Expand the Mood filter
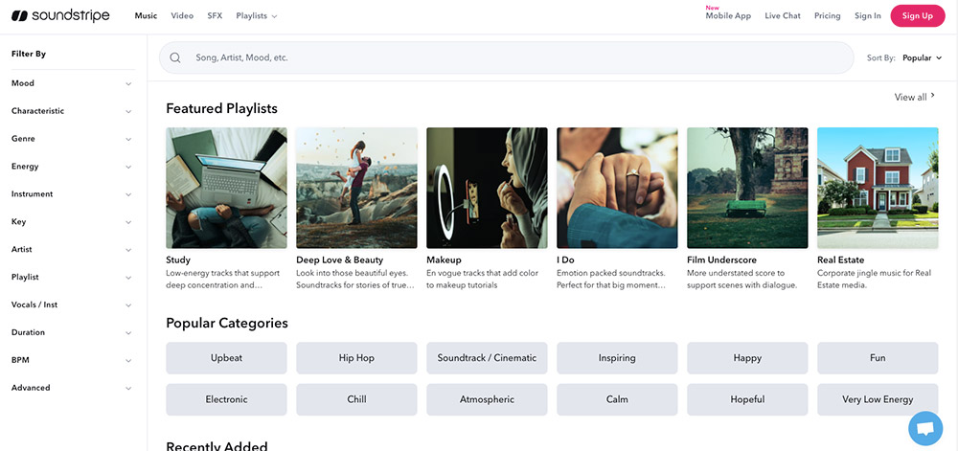The width and height of the screenshot is (958, 451). [x=72, y=83]
